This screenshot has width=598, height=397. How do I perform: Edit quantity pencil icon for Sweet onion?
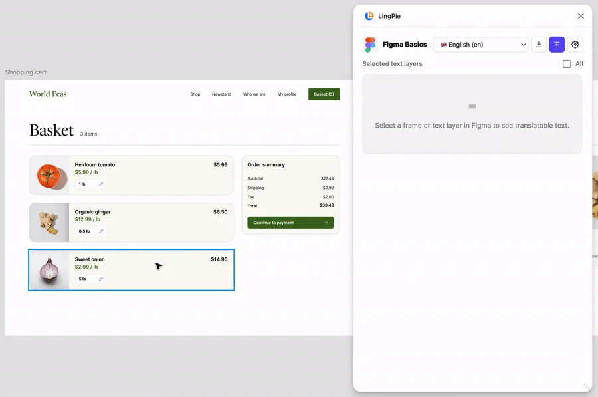101,279
